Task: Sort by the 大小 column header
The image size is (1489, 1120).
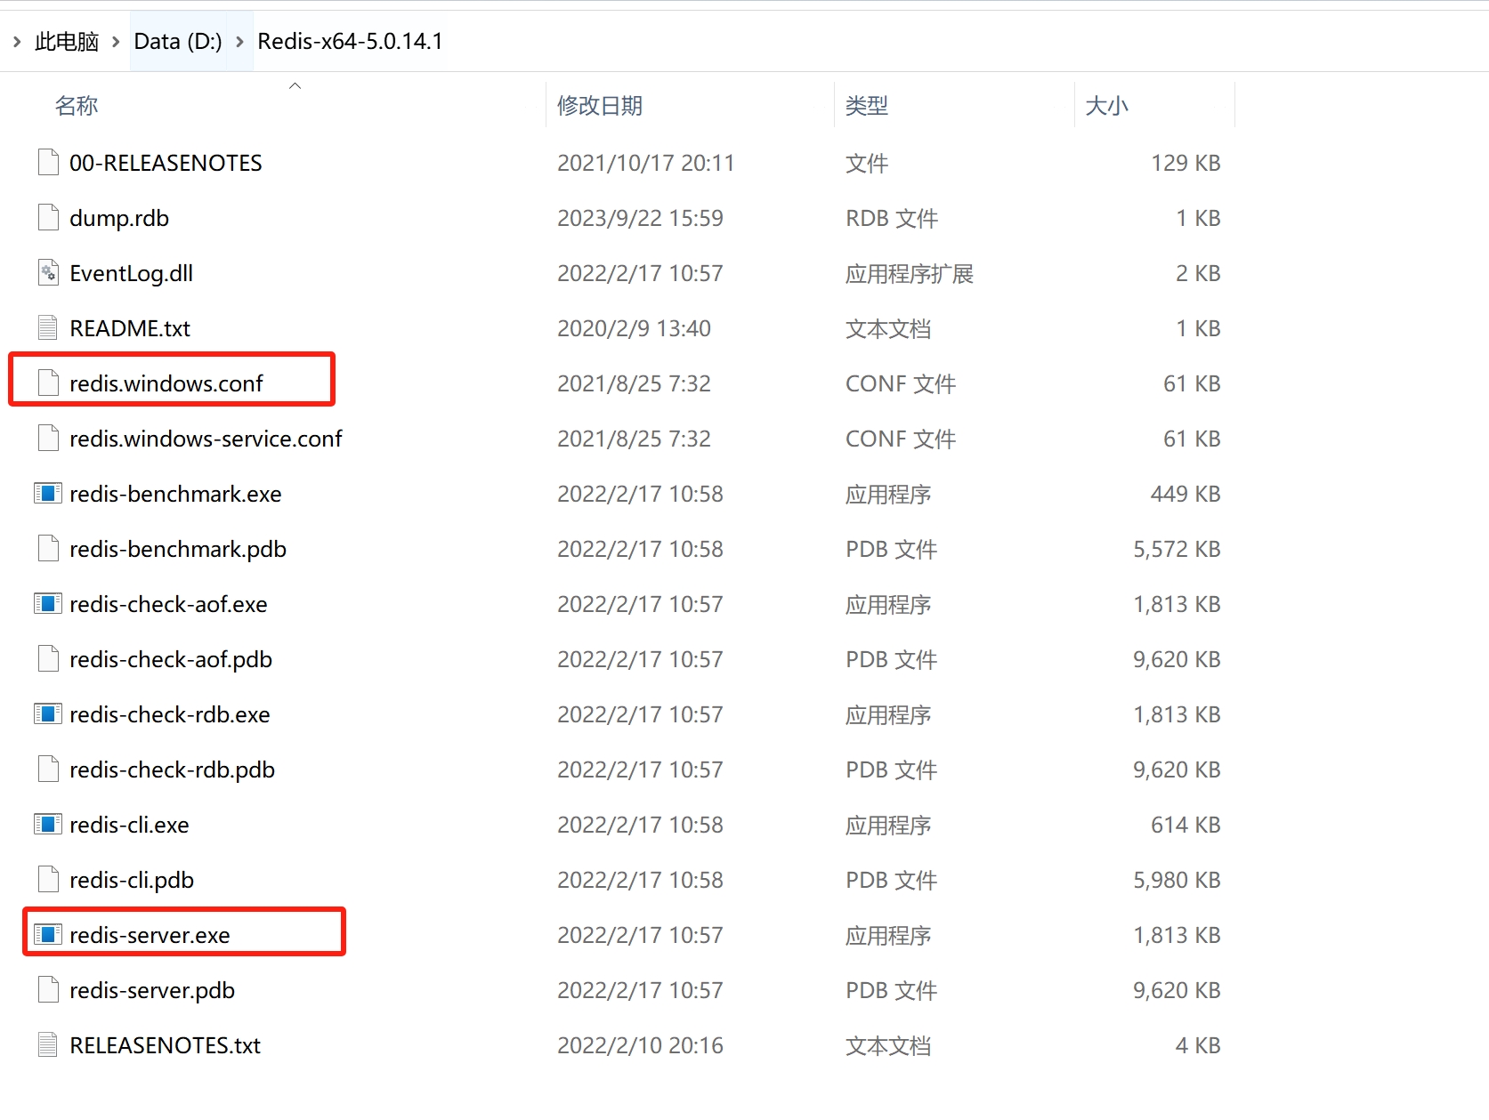Action: [1107, 106]
